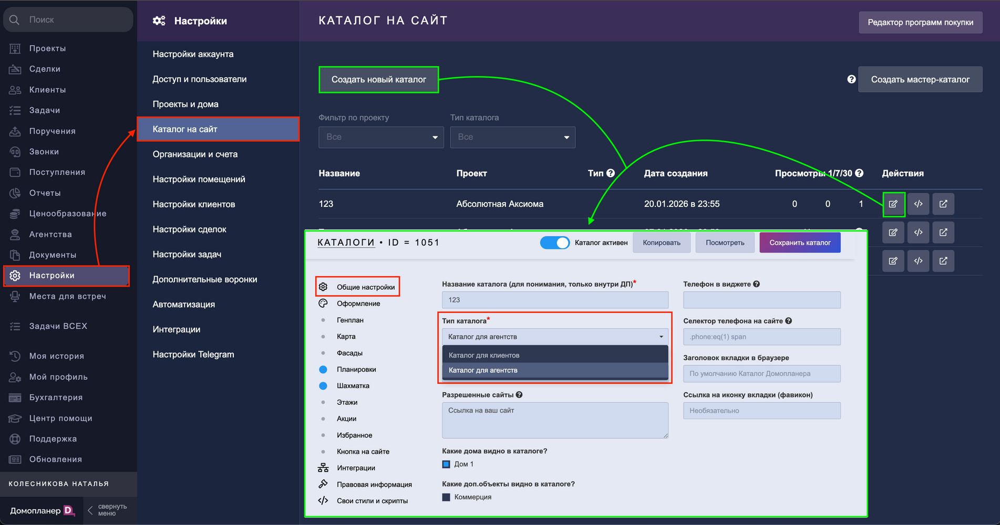Image resolution: width=1000 pixels, height=525 pixels.
Task: Open catalog 123 via the external link icon
Action: pyautogui.click(x=943, y=204)
